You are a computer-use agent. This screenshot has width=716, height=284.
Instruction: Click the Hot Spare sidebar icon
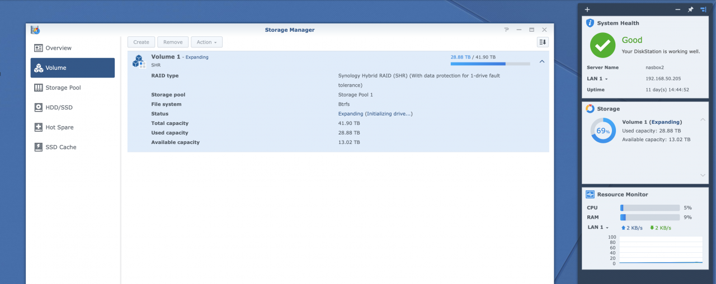coord(39,127)
